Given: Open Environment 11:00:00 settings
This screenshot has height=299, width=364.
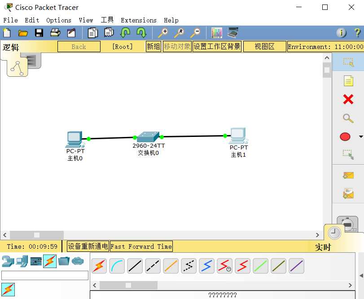Looking at the screenshot, I should 325,47.
